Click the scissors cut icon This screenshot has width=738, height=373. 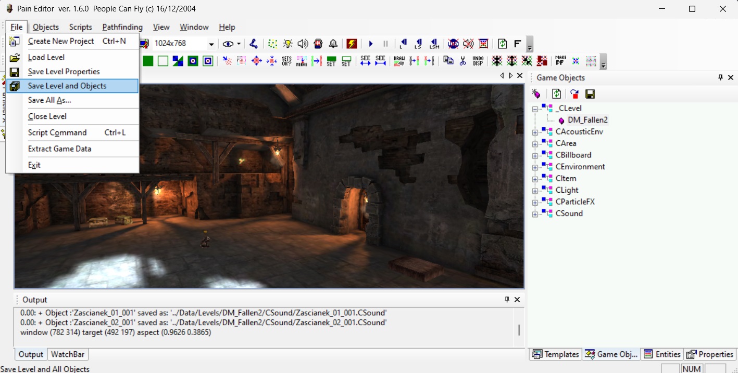click(x=462, y=61)
